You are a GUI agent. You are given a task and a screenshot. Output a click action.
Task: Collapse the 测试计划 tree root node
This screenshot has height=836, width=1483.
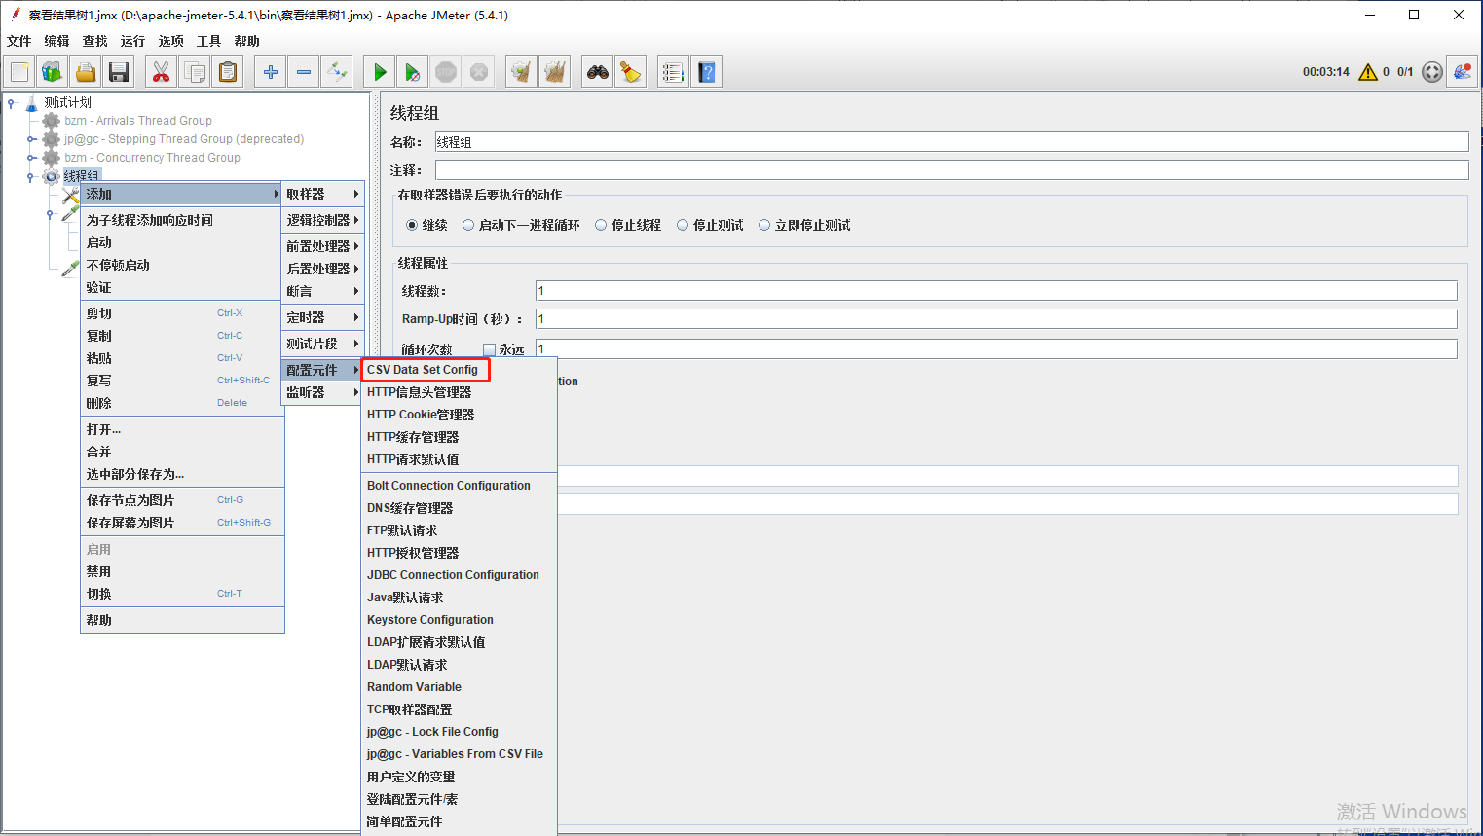11,102
